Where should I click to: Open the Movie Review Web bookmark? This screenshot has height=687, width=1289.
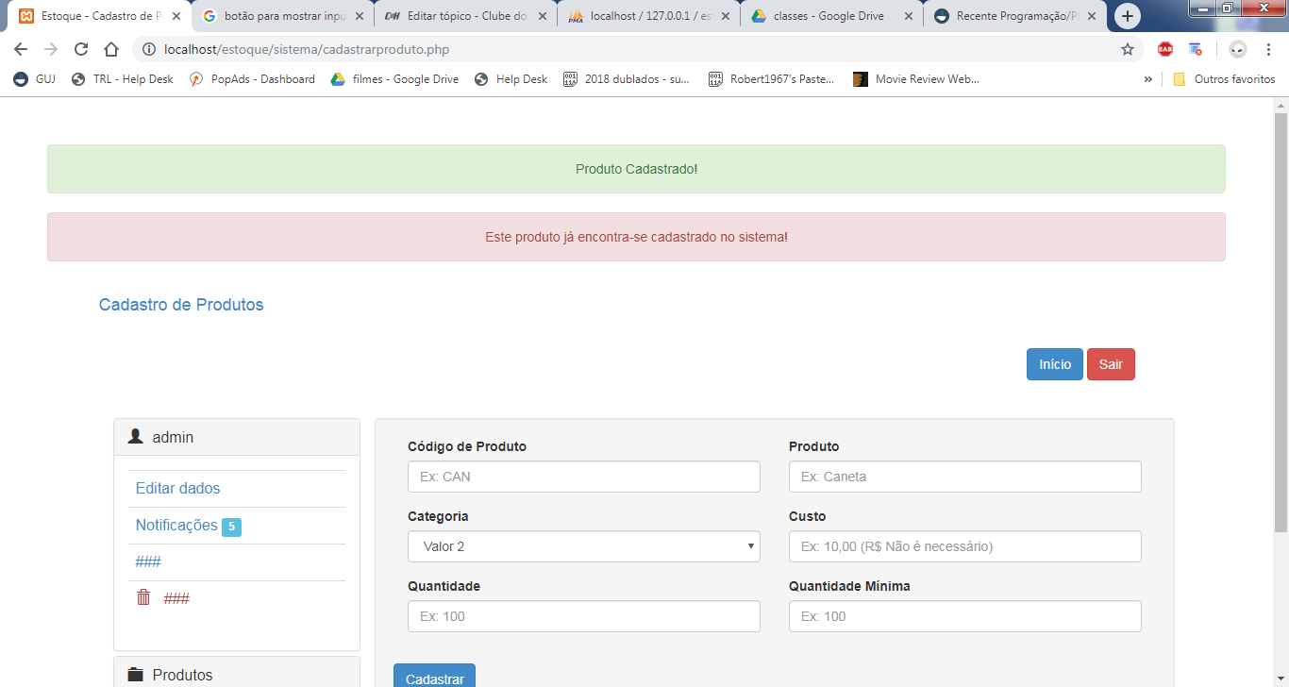point(916,79)
